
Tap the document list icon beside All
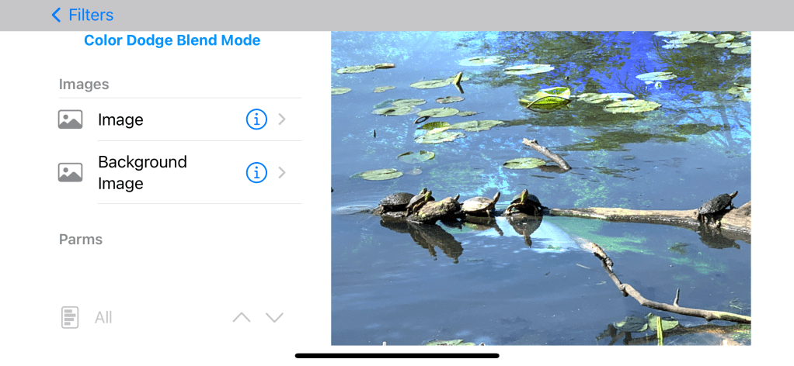(70, 317)
